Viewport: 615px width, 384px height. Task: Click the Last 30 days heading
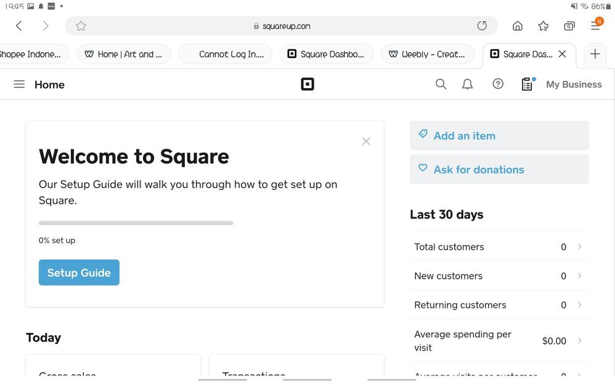(447, 214)
